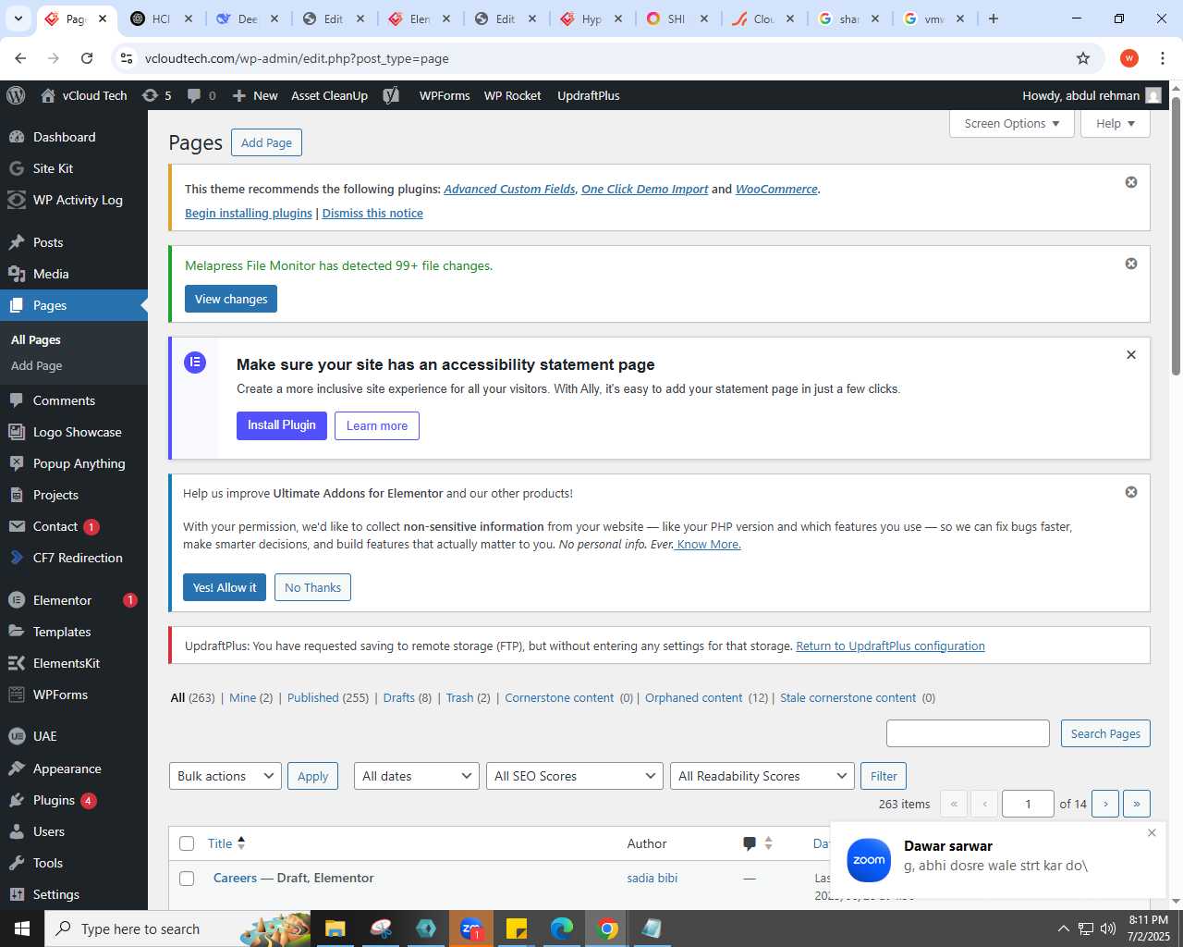This screenshot has height=947, width=1183.
Task: Open Contact menu in the sidebar
Action: (x=74, y=526)
